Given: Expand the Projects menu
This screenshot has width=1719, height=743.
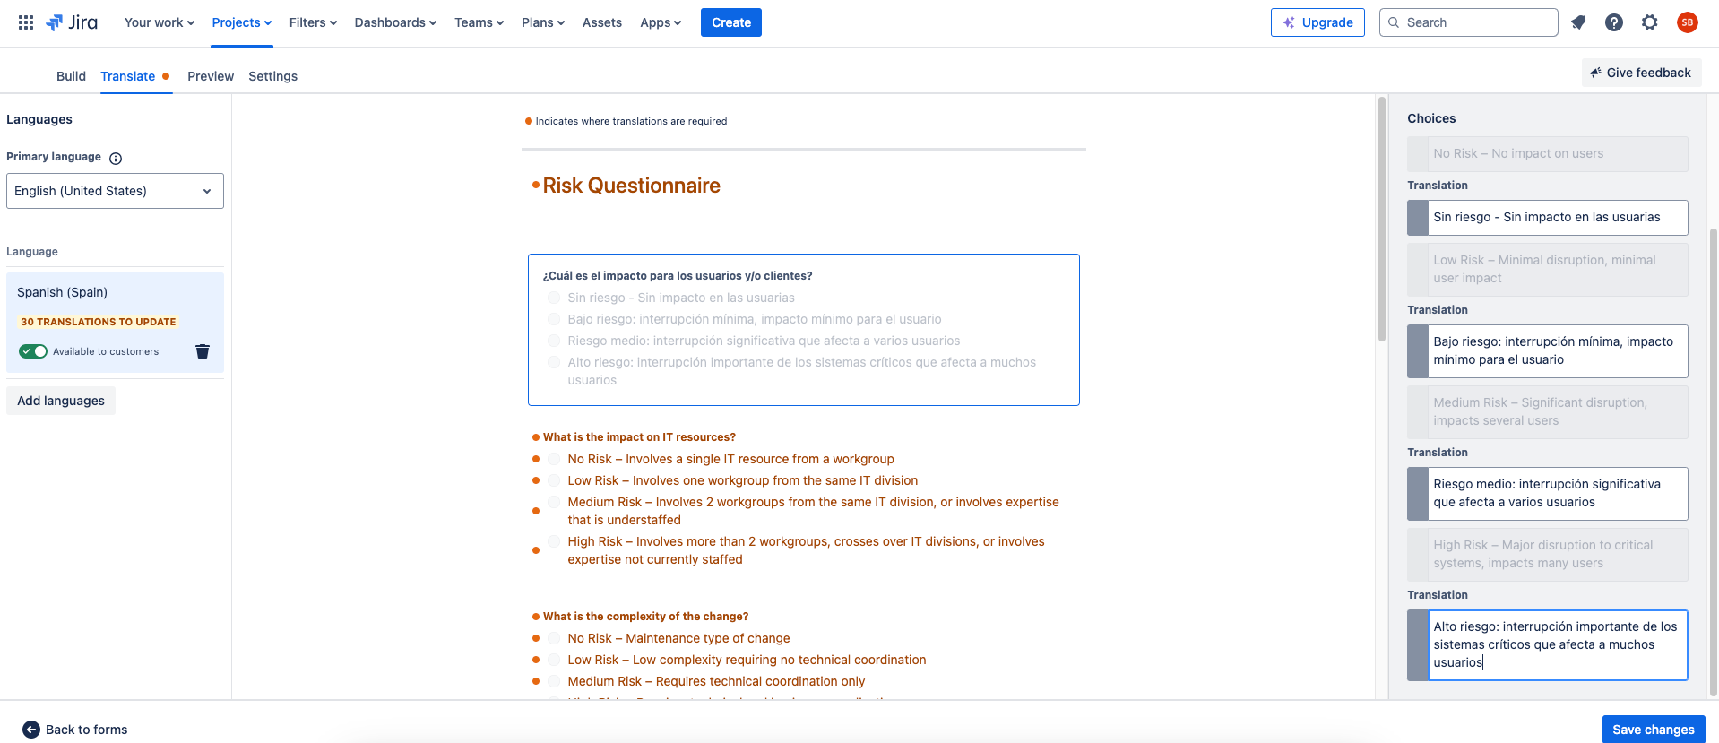Looking at the screenshot, I should point(241,22).
